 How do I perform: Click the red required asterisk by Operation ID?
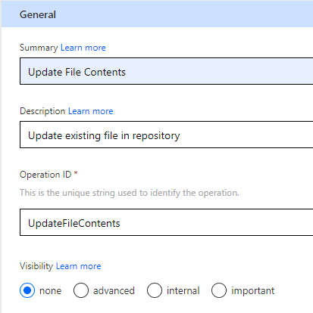coord(76,173)
